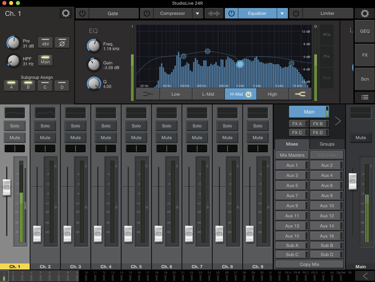The height and width of the screenshot is (282, 375).
Task: Select the Sub C mix
Action: pyautogui.click(x=292, y=254)
